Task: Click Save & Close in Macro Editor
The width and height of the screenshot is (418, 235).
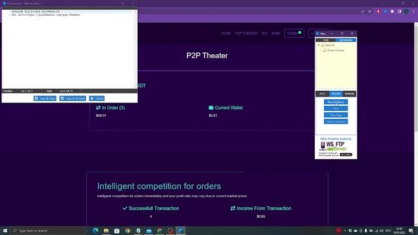Action: (45, 99)
